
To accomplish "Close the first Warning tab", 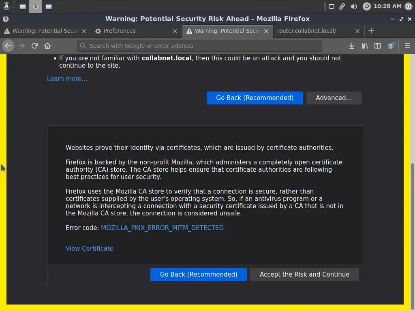I will [84, 31].
